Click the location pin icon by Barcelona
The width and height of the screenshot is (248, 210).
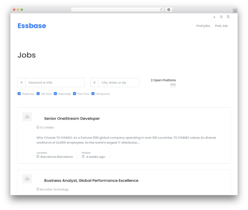point(38,156)
